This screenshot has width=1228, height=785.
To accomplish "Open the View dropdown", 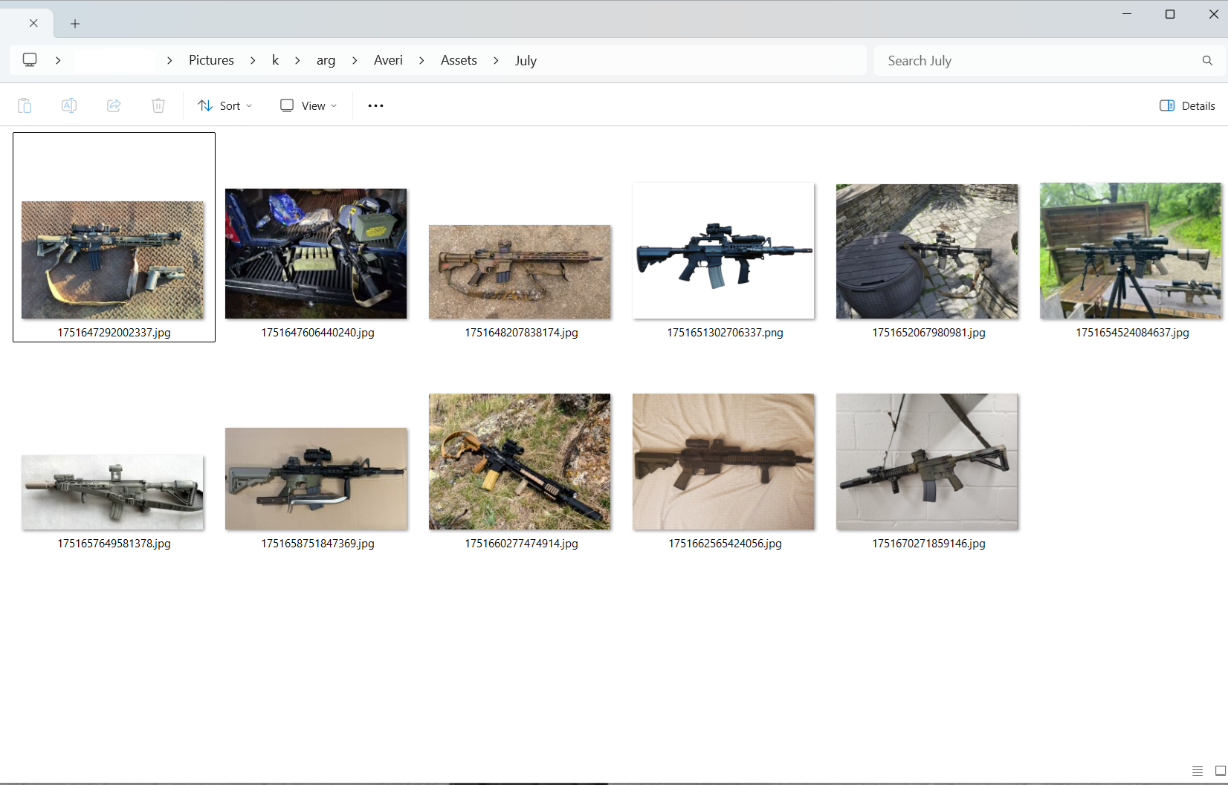I will pyautogui.click(x=308, y=105).
